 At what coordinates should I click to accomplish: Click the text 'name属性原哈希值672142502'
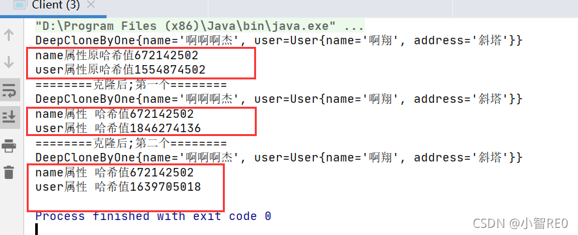coord(117,55)
